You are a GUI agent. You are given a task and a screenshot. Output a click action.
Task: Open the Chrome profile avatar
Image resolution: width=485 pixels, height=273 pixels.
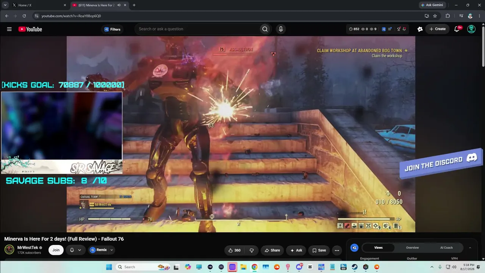[x=470, y=16]
